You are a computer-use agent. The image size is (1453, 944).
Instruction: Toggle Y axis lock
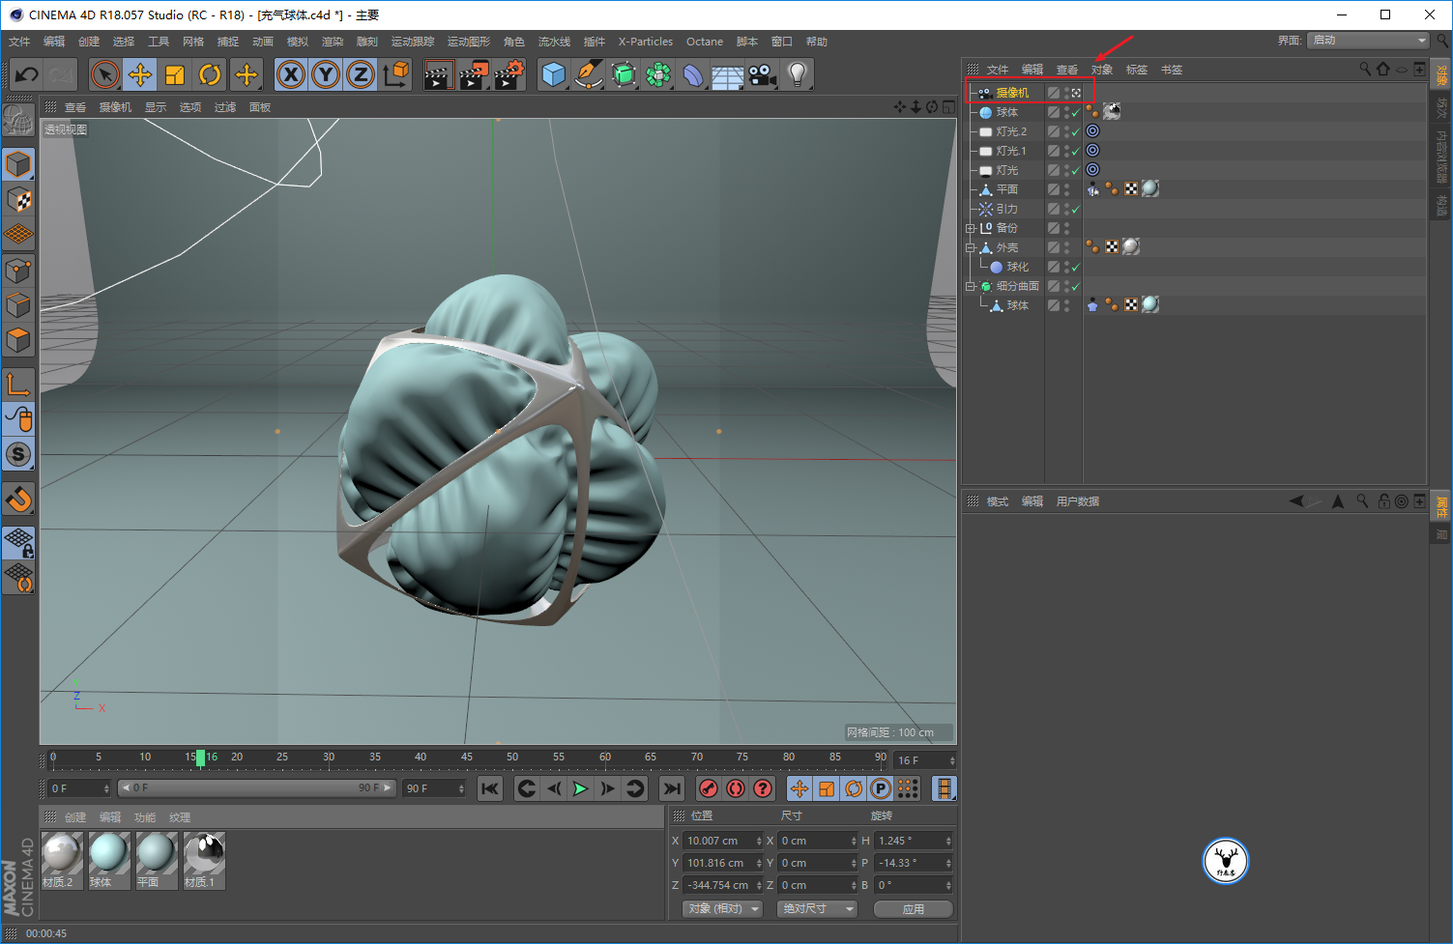click(326, 74)
